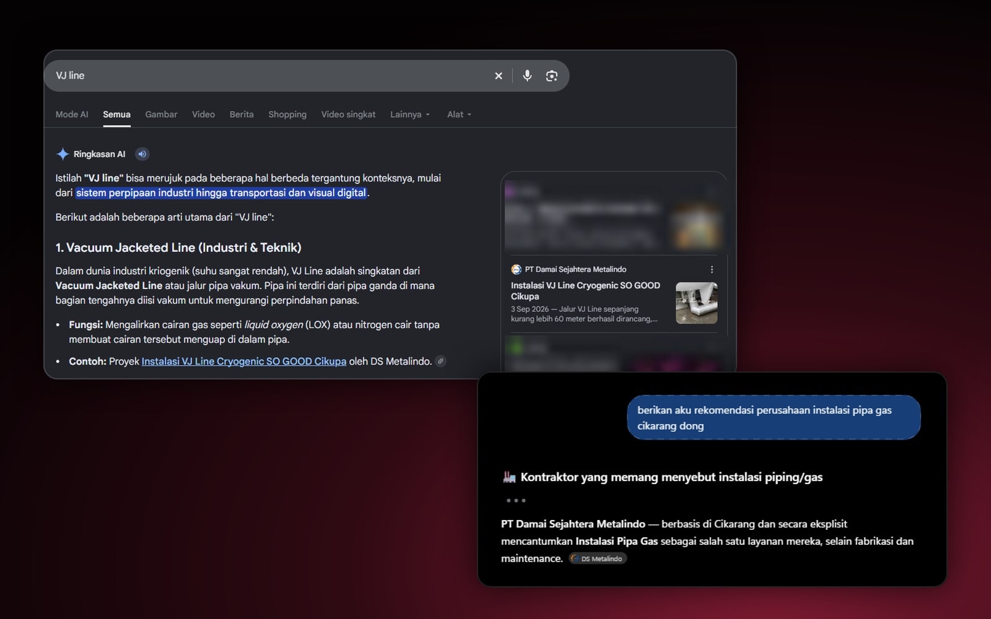Image resolution: width=991 pixels, height=619 pixels.
Task: Click the PT Damai Sejahtera Metalindo favicon
Action: click(x=516, y=269)
